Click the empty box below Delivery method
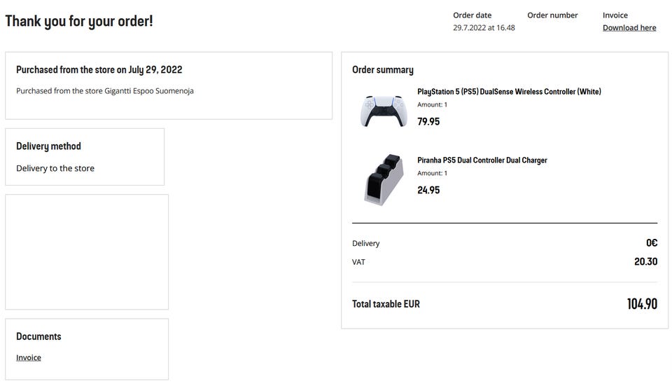The image size is (672, 386). (87, 252)
